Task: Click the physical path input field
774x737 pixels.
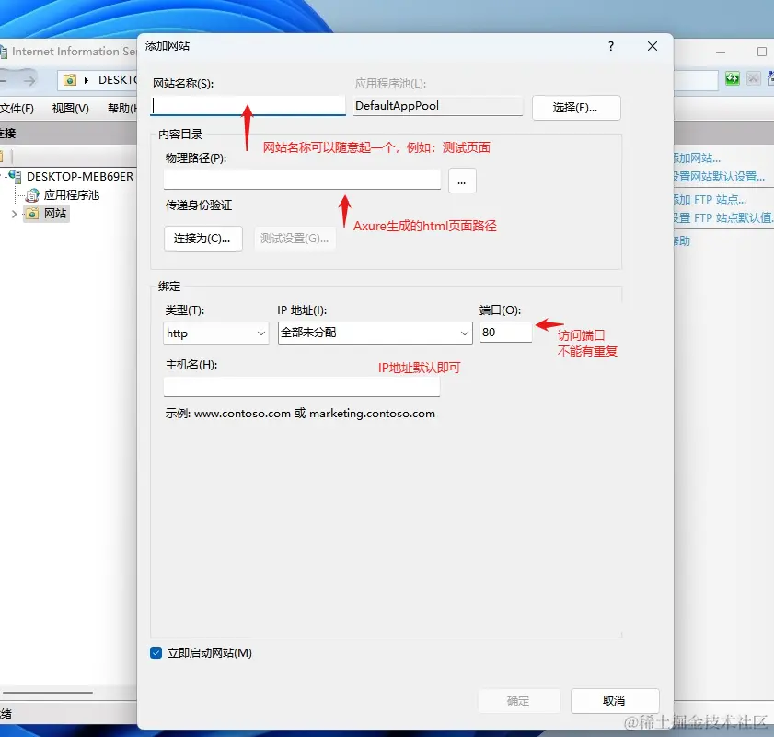Action: coord(302,180)
